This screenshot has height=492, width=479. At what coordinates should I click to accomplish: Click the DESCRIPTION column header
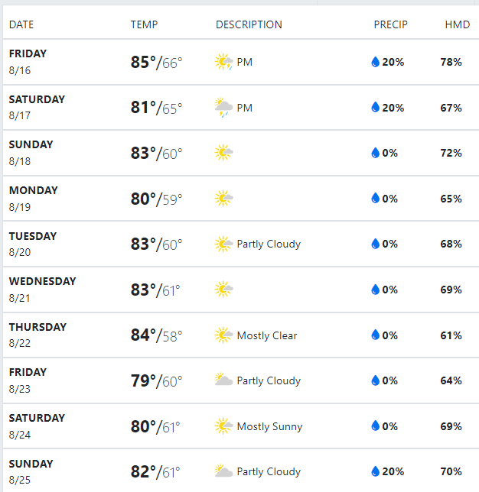tap(249, 24)
